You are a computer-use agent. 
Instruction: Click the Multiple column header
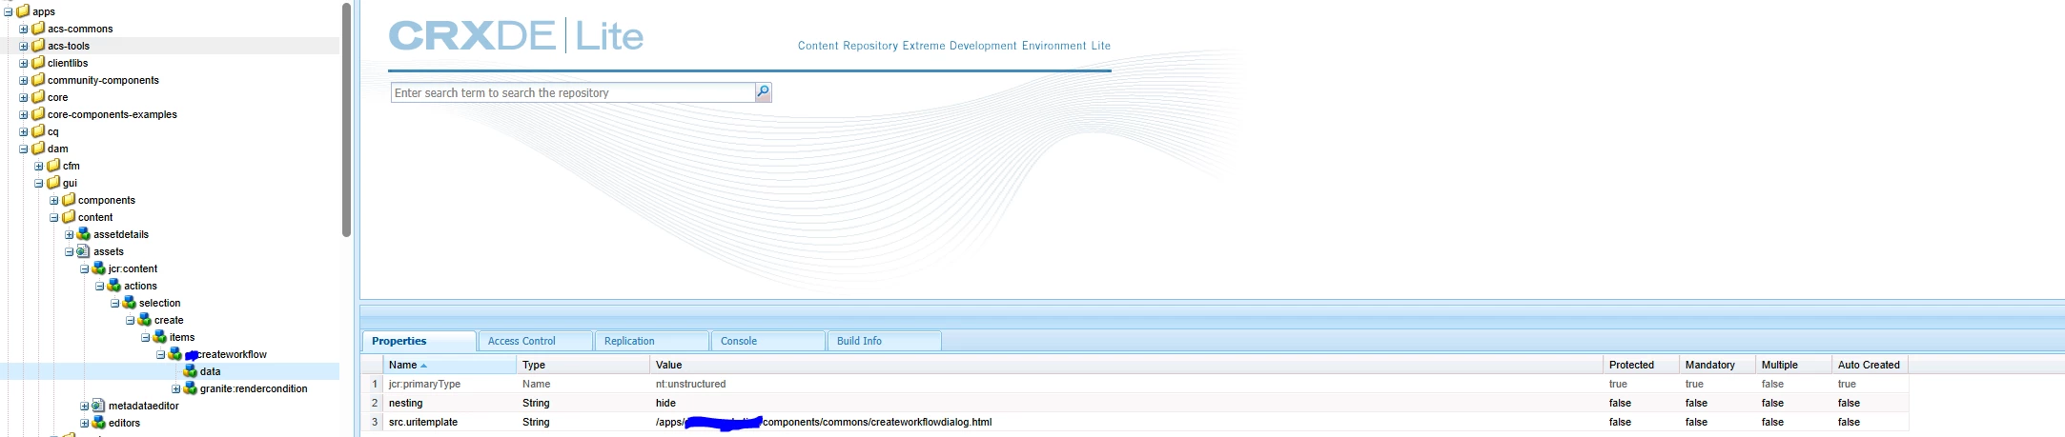click(1793, 365)
